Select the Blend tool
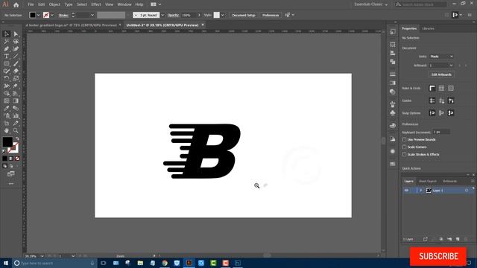Viewport: 477px width, 268px height. point(16,108)
